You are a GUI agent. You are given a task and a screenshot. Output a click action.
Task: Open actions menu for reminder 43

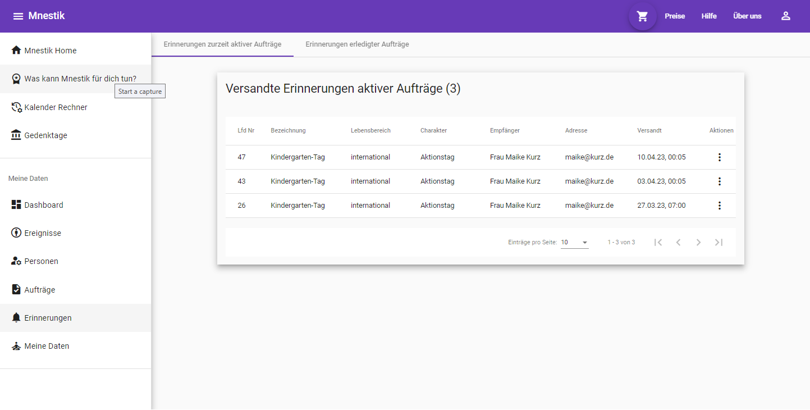tap(719, 181)
